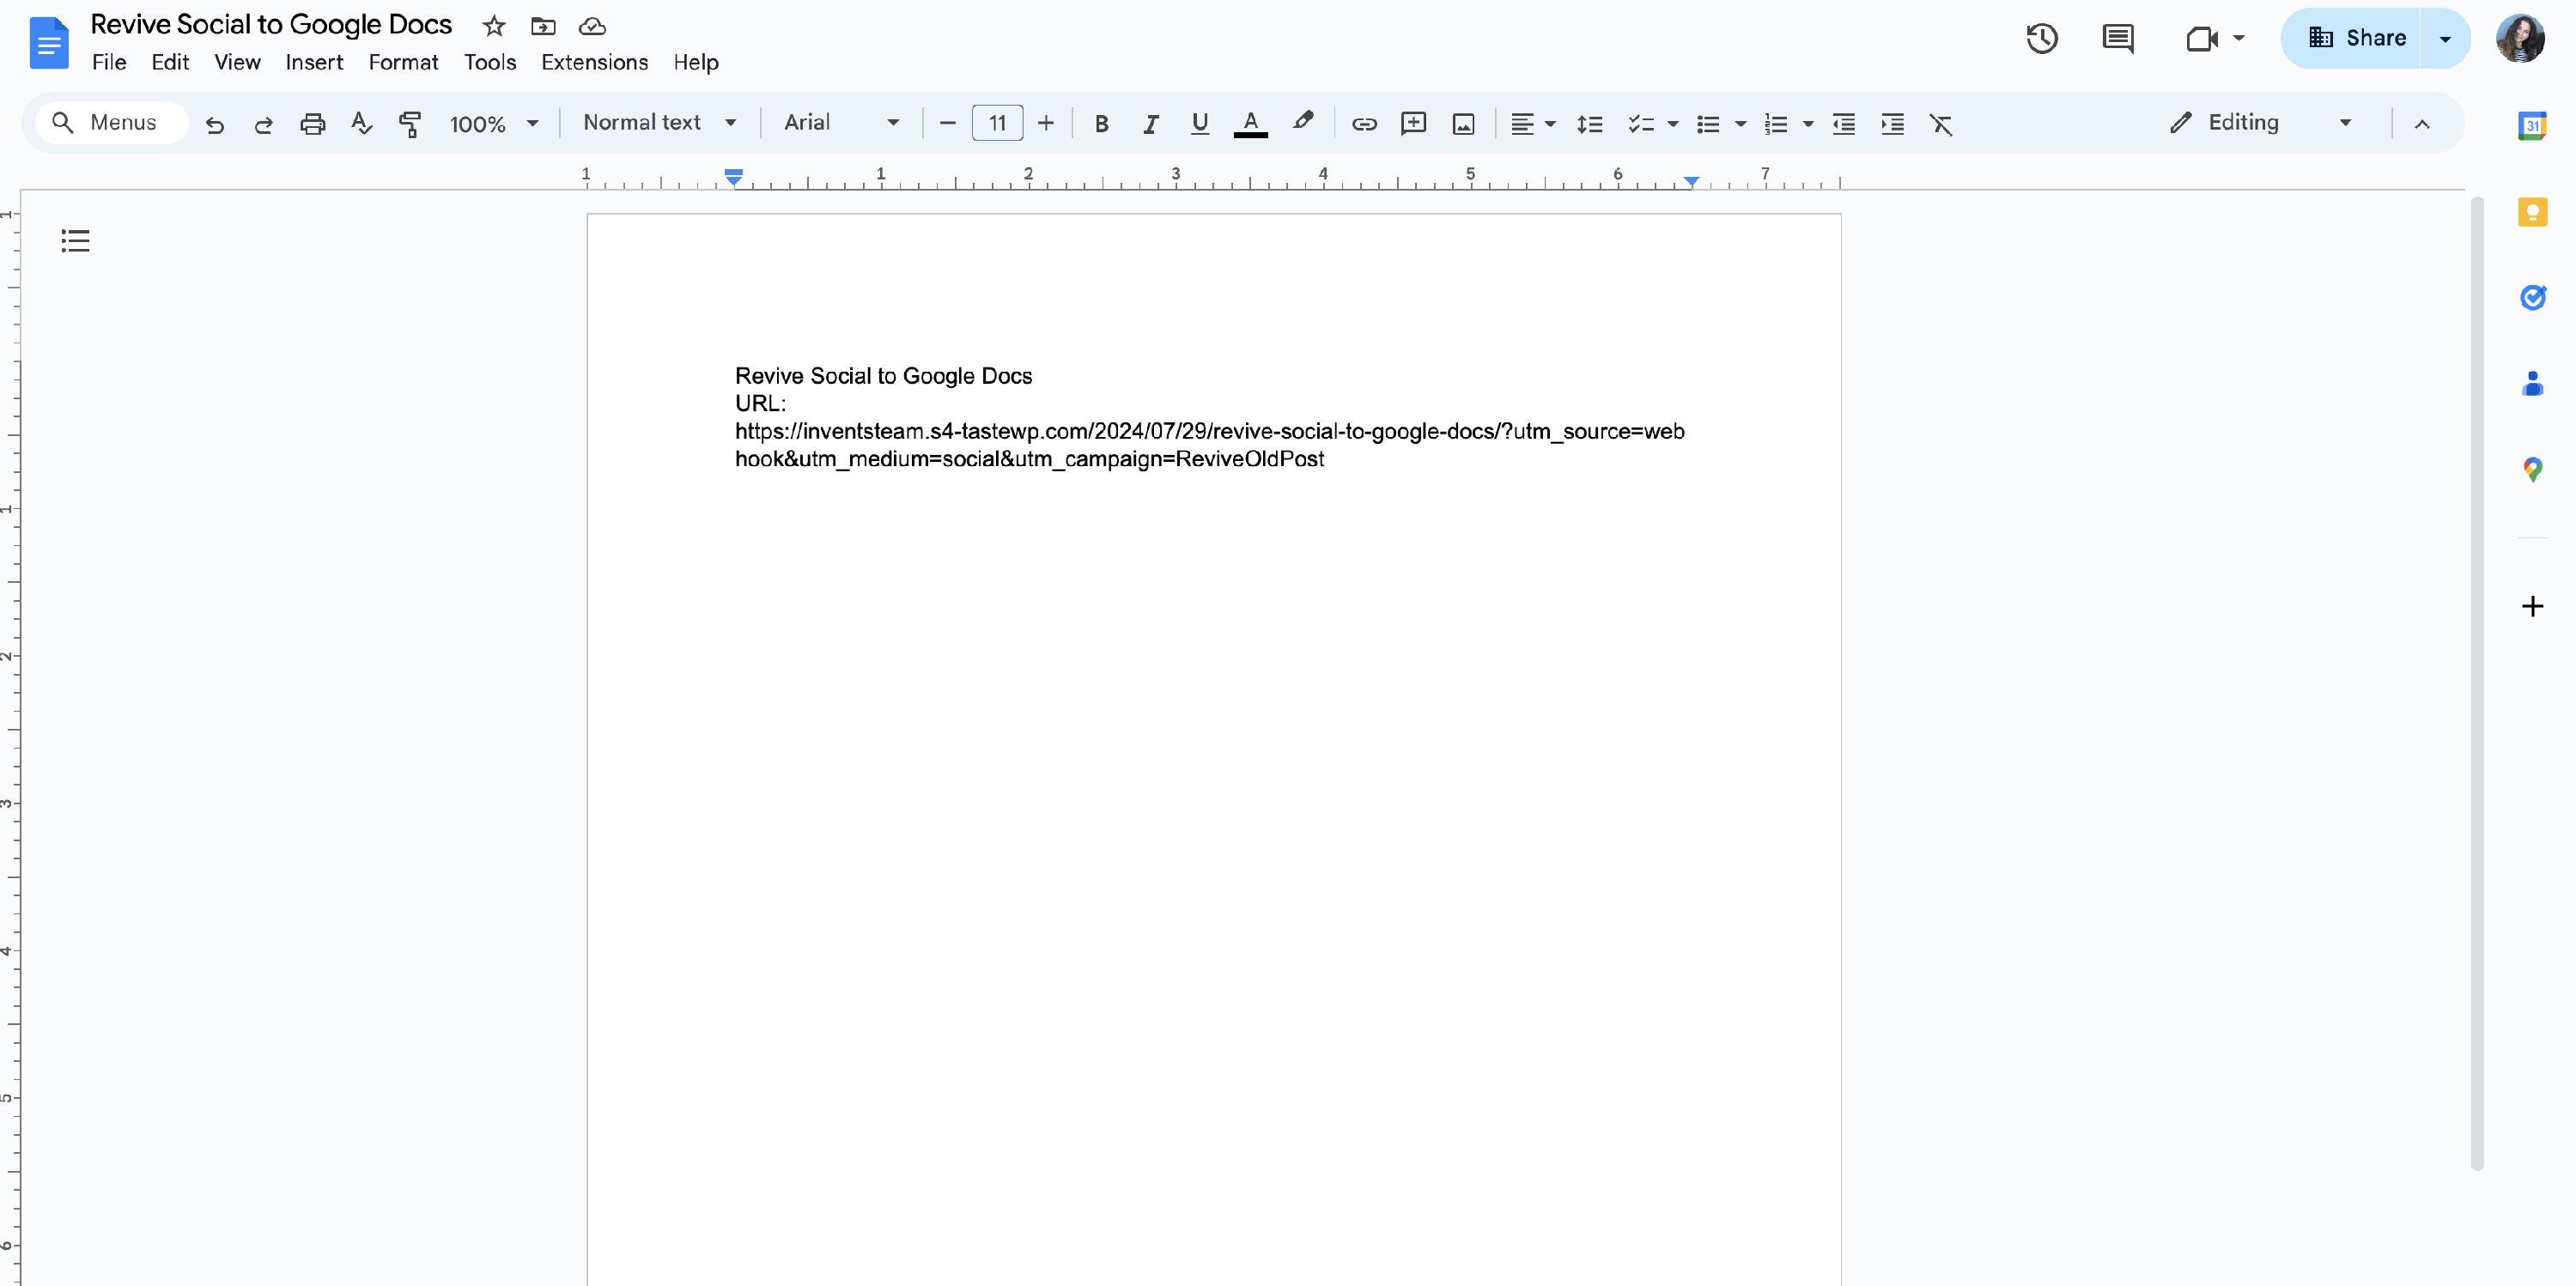Open the Insert menu

[x=314, y=62]
